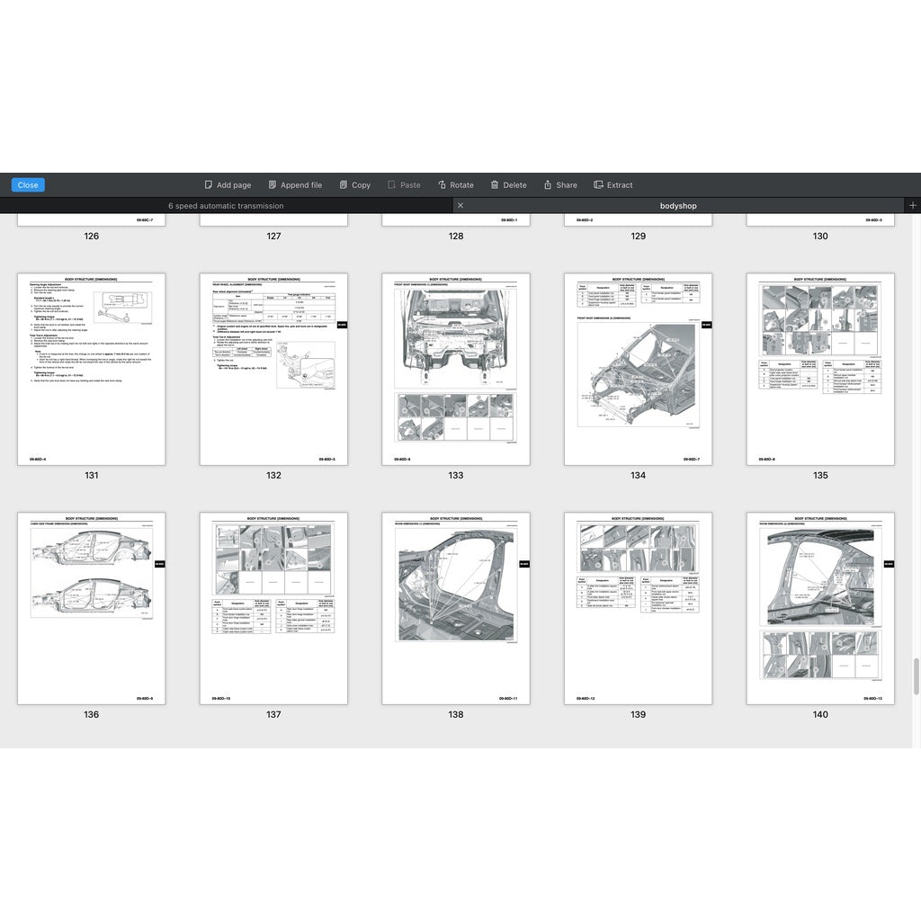Viewport: 921px width, 921px height.
Task: Close the bodyshop tab with X
Action: tap(460, 206)
